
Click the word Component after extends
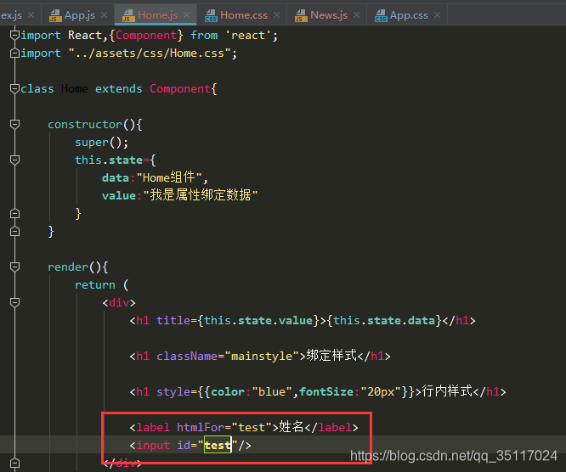tap(180, 88)
